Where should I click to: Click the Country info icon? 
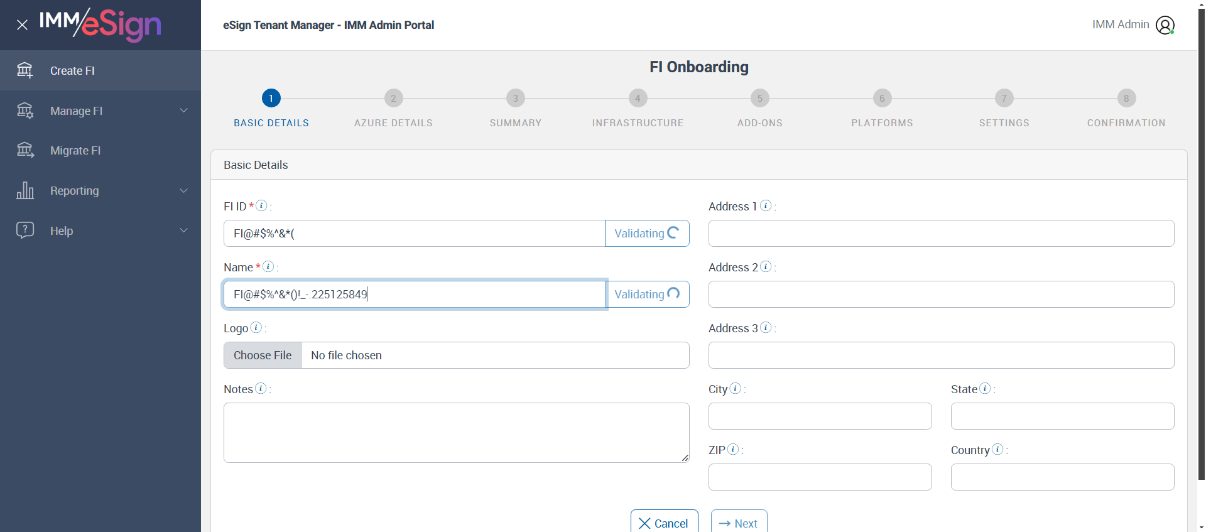click(x=997, y=449)
